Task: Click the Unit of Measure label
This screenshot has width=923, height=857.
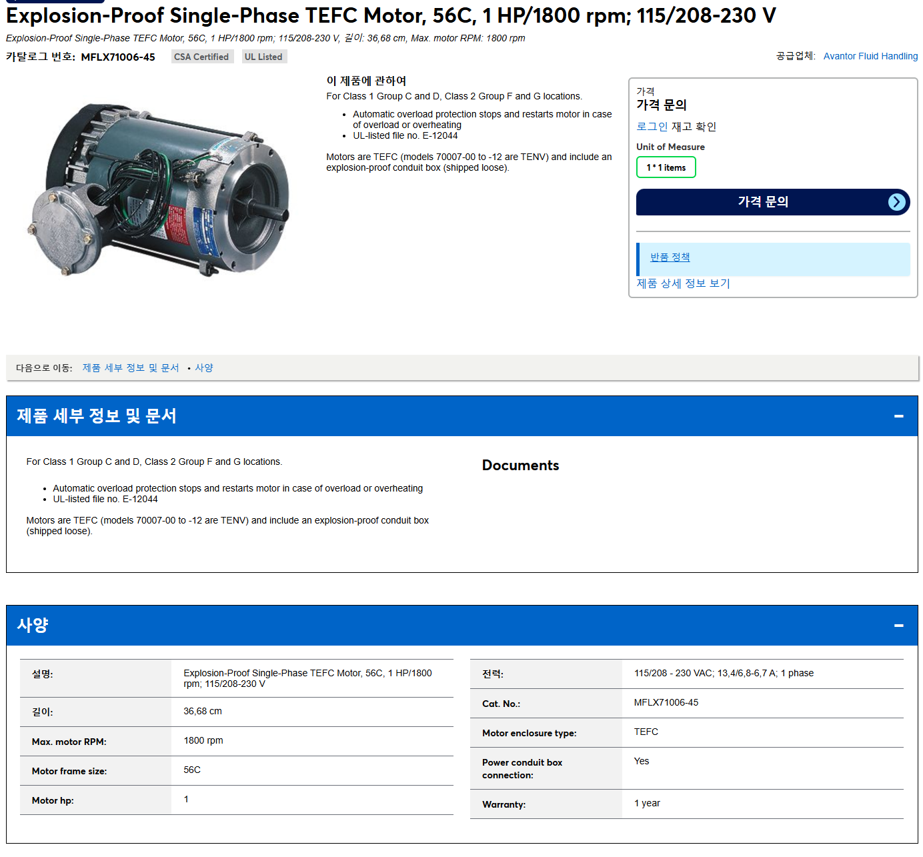Action: point(670,147)
